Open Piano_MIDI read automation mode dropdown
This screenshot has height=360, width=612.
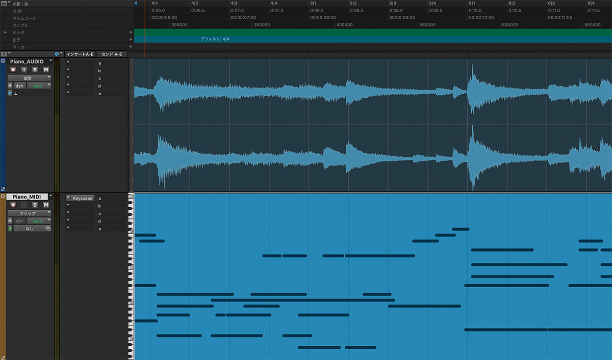click(x=39, y=221)
